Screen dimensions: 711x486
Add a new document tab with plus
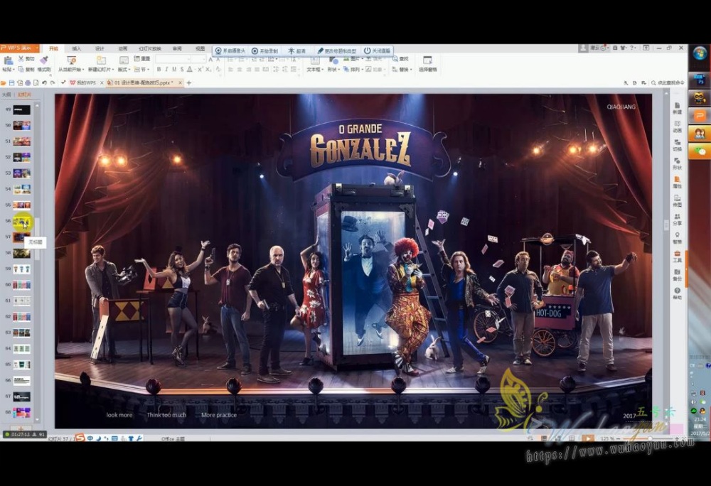coord(189,83)
